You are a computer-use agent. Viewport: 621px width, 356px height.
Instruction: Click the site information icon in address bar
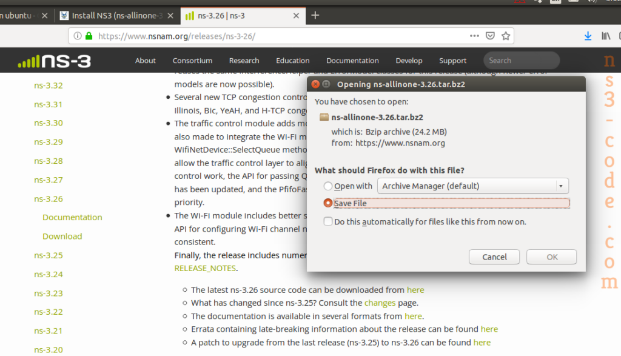coord(78,36)
